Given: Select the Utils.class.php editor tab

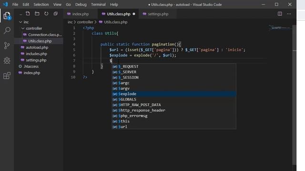Looking at the screenshot, I should pyautogui.click(x=119, y=14).
